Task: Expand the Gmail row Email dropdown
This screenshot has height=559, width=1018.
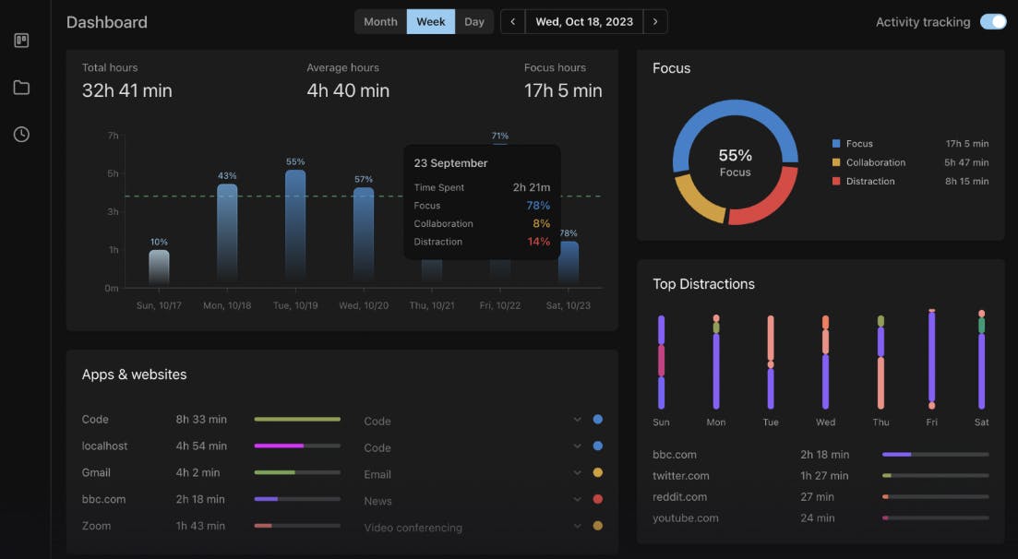Action: click(577, 472)
